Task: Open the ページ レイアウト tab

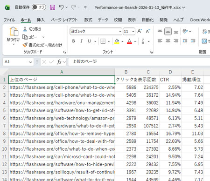Action: coord(64,20)
